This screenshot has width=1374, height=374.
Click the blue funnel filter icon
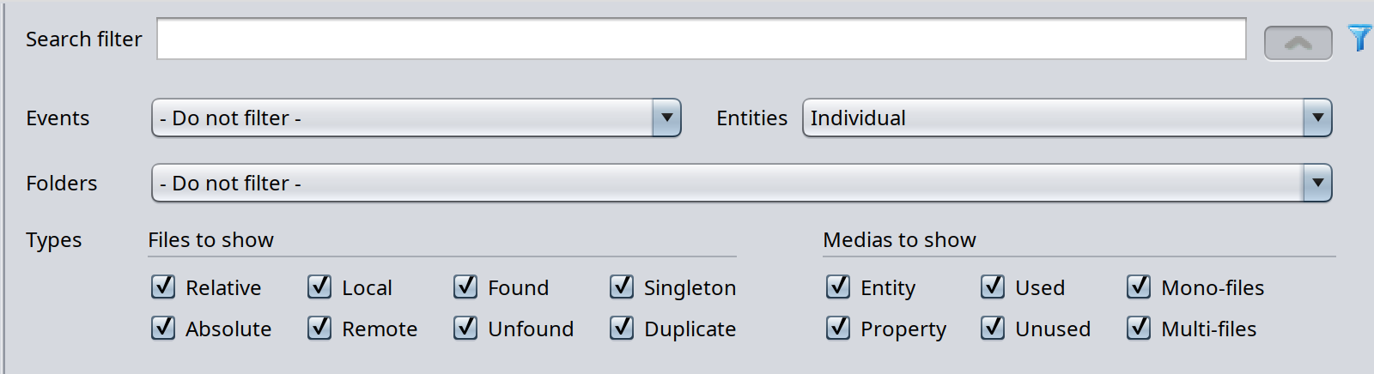pyautogui.click(x=1359, y=38)
